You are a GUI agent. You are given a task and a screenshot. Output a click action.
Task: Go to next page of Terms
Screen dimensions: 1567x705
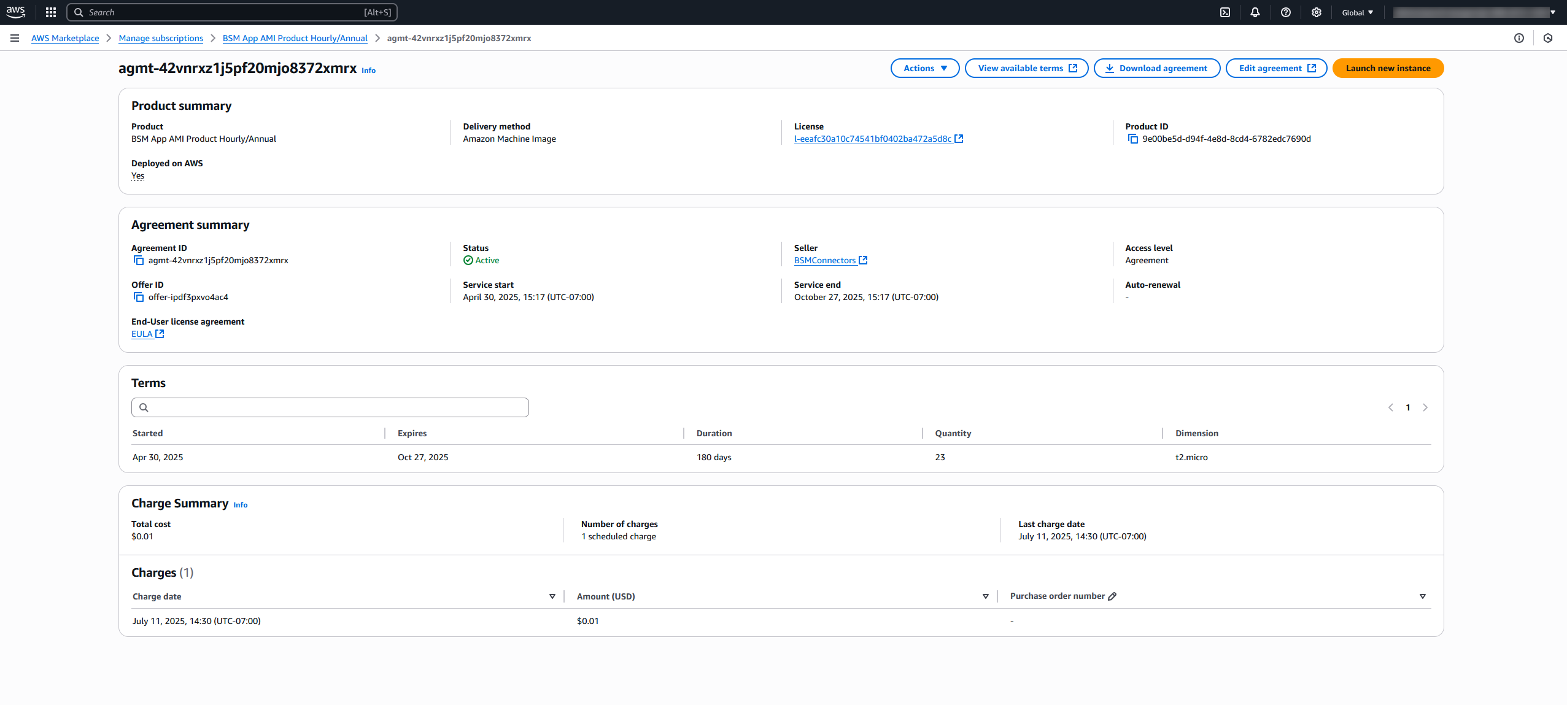(x=1425, y=407)
